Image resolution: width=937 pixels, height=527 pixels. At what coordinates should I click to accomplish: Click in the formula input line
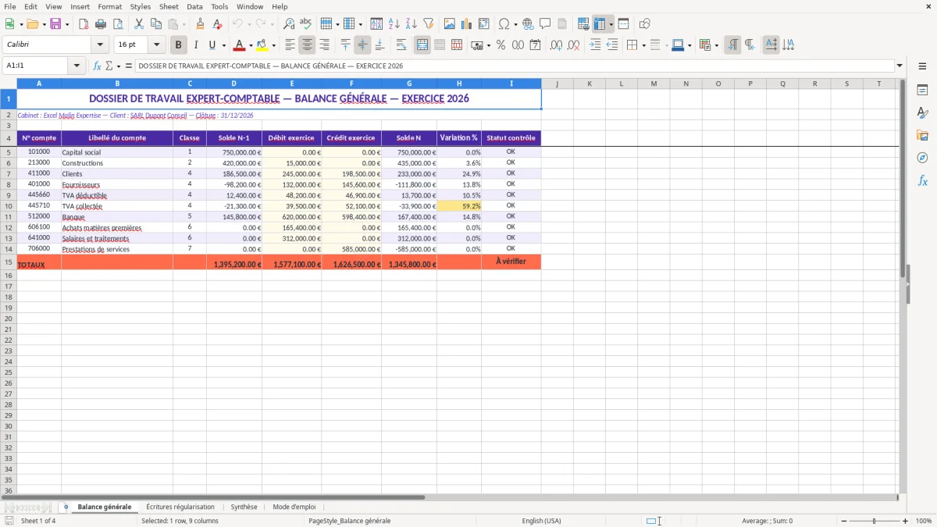(515, 66)
